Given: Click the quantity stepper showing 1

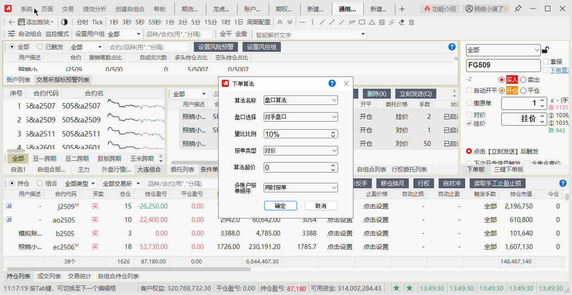Looking at the screenshot, I should pyautogui.click(x=525, y=103).
